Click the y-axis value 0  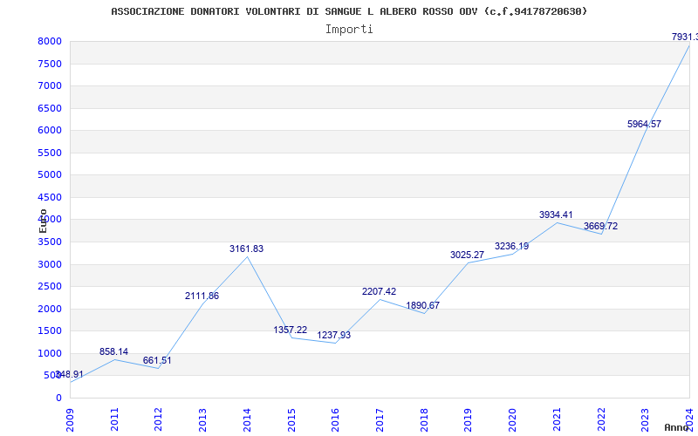58,399
